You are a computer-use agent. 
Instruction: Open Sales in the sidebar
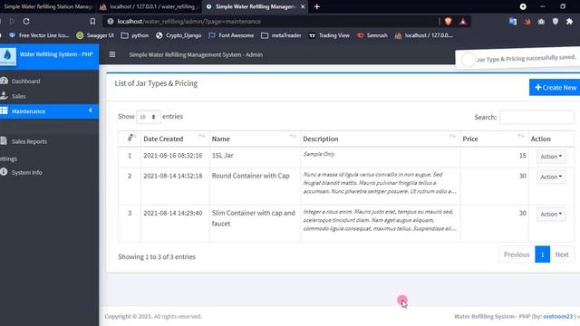click(x=18, y=96)
